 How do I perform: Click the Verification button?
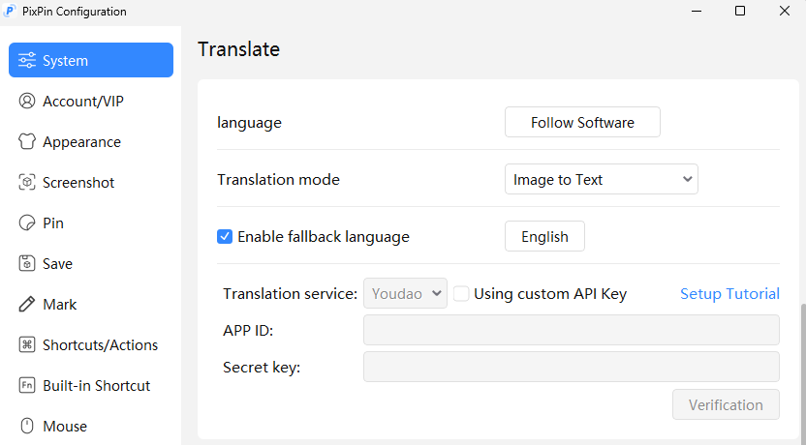[x=726, y=404]
